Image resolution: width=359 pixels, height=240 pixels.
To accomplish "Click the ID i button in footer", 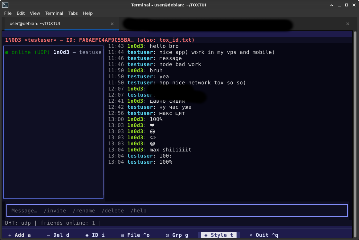I will [x=95, y=235].
